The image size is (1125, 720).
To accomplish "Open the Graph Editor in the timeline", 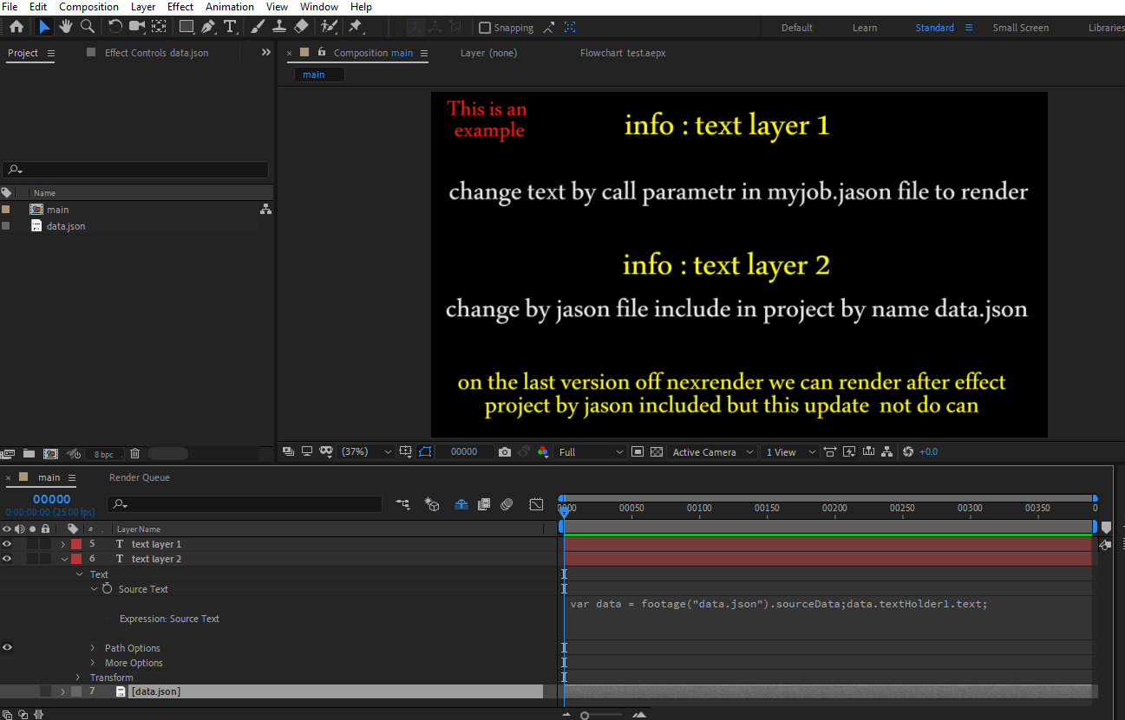I will 536,503.
